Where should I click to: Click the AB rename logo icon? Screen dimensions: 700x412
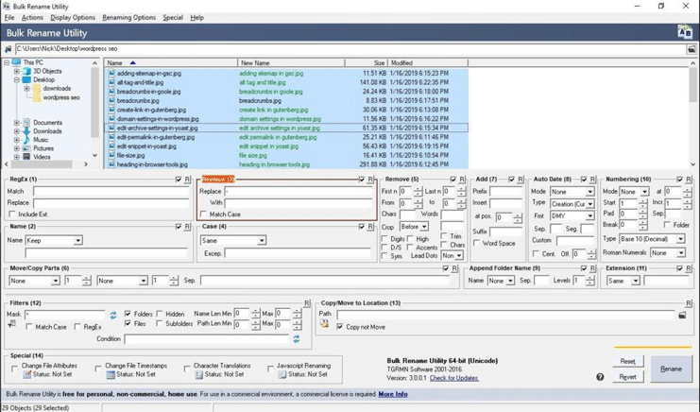(x=684, y=32)
